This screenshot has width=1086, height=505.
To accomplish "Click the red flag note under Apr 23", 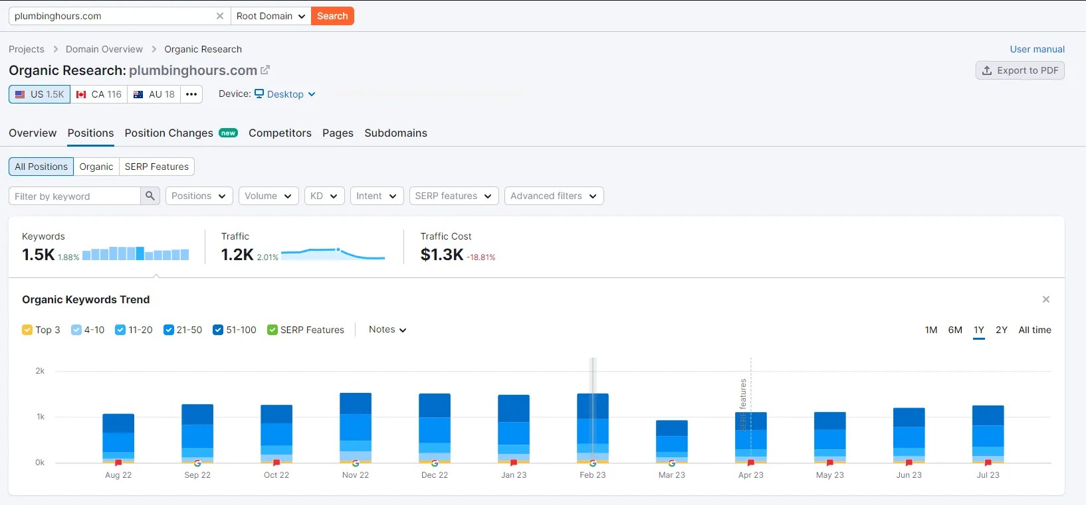I will [751, 463].
